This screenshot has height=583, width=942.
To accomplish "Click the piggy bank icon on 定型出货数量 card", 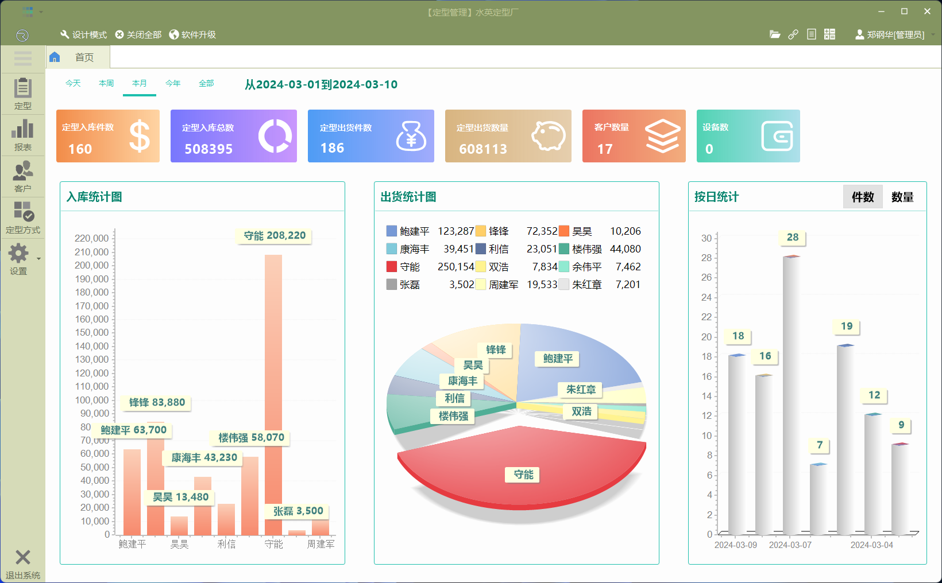I will tap(549, 136).
